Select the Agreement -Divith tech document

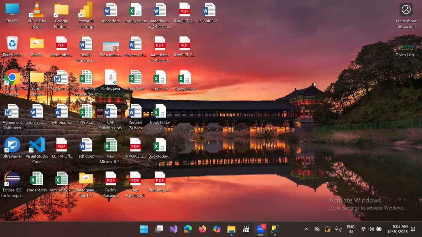pyautogui.click(x=12, y=117)
